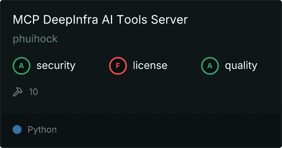Click the green quality grade A badge
282x148 pixels.
click(210, 66)
